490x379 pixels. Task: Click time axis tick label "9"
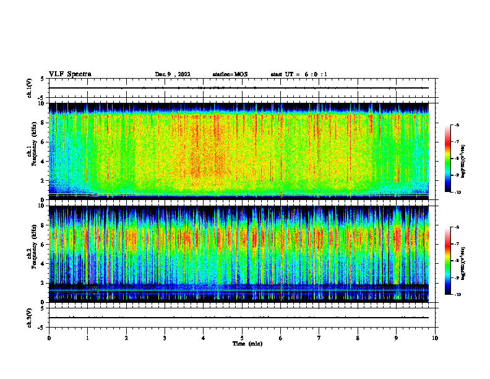396,338
